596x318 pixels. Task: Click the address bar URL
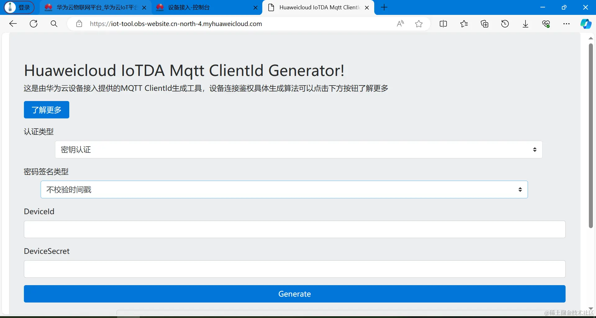point(176,24)
